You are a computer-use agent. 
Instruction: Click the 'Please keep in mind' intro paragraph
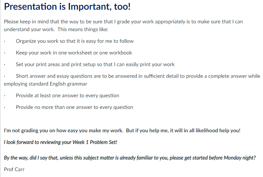point(124,26)
